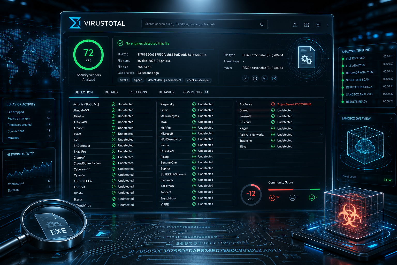
Task: Click the check icon in ESET-NOD32 row
Action: tap(114, 181)
